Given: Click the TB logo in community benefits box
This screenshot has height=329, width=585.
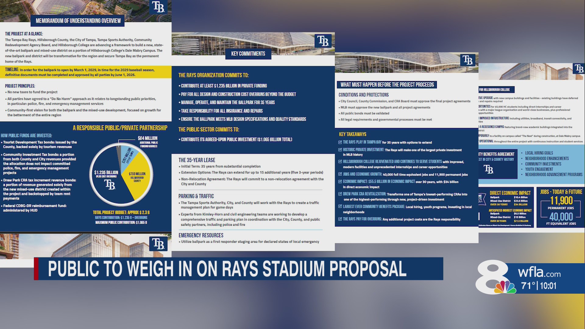Looking at the screenshot, I should (x=488, y=169).
